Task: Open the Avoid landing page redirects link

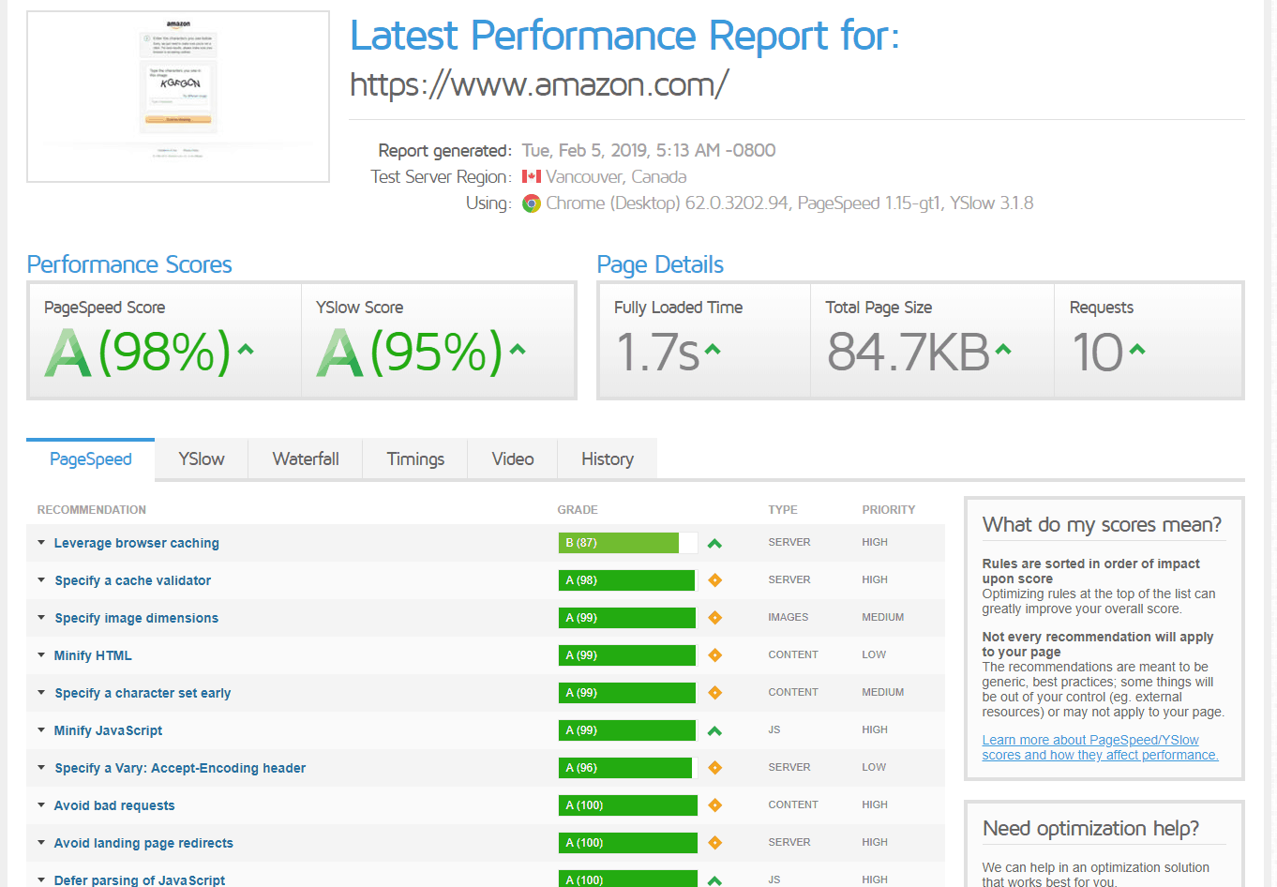Action: coord(143,843)
